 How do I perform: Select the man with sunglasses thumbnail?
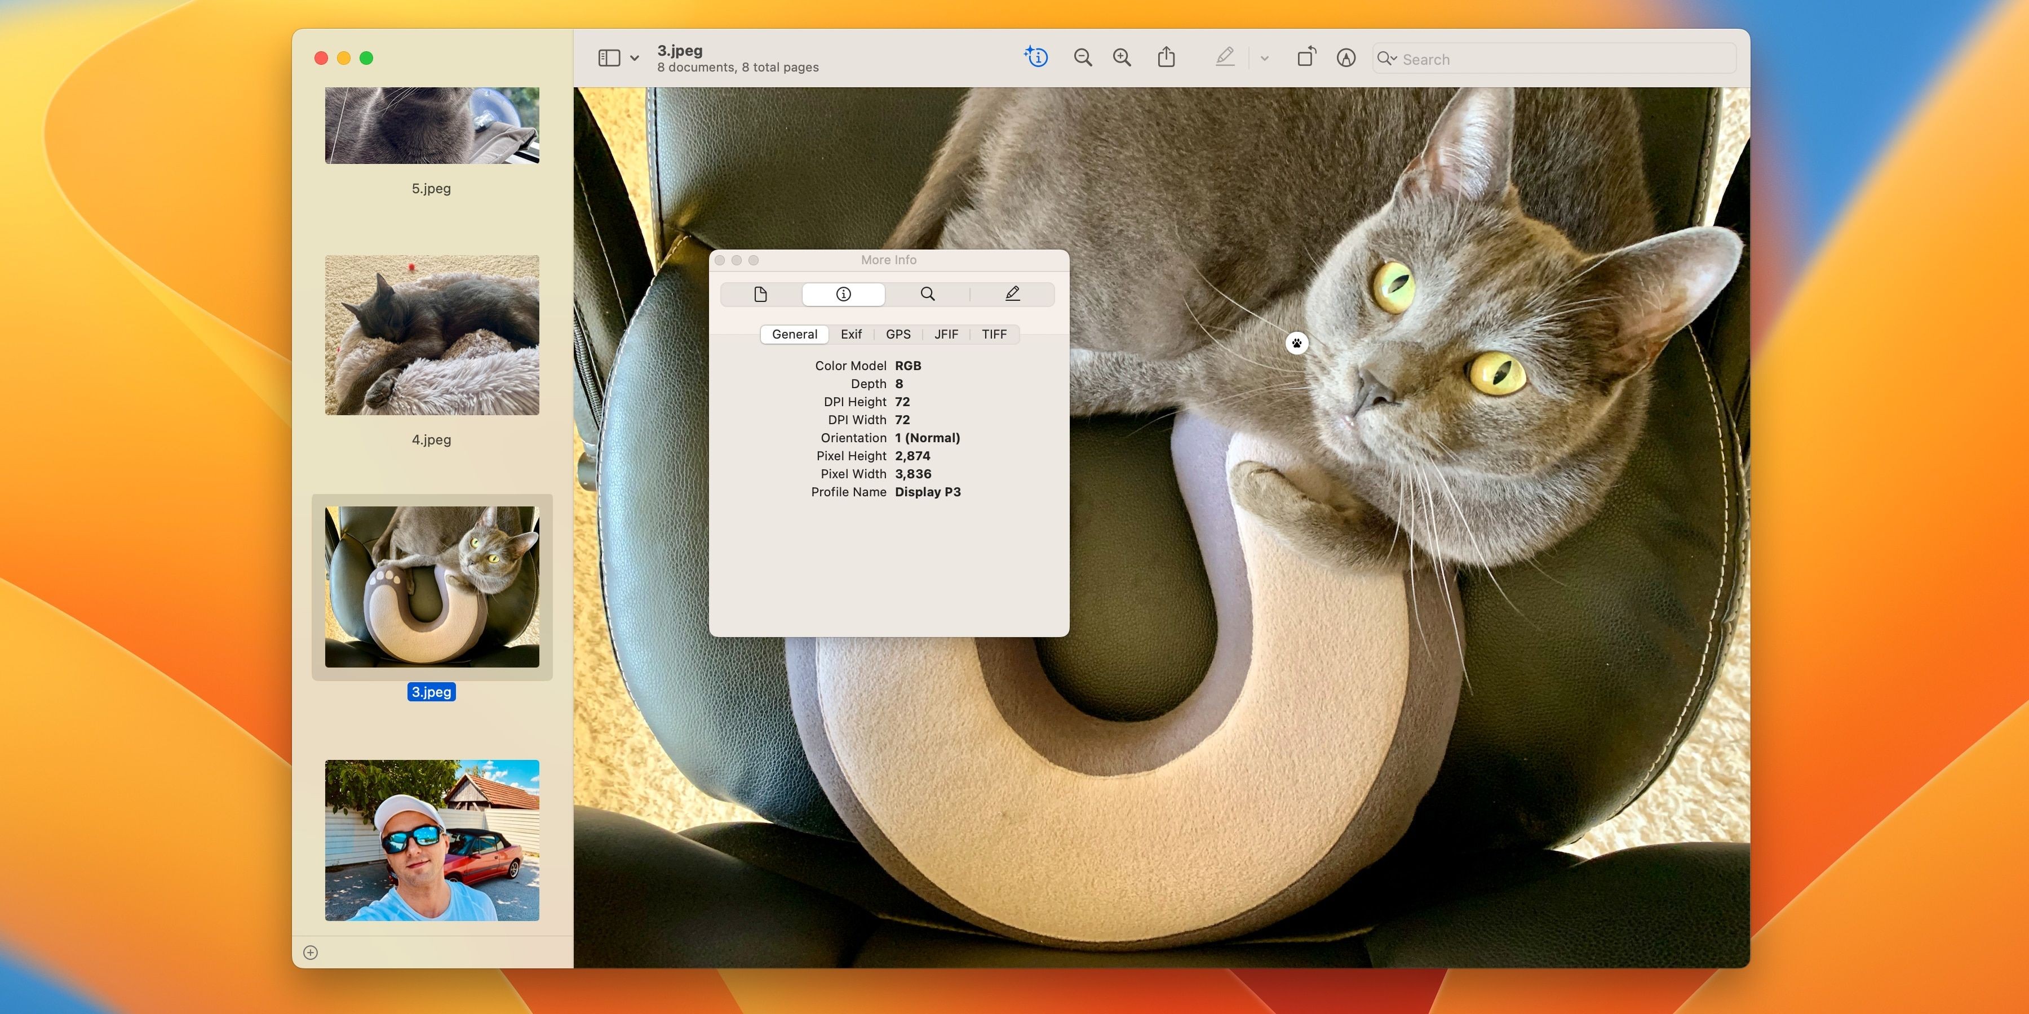pyautogui.click(x=432, y=840)
